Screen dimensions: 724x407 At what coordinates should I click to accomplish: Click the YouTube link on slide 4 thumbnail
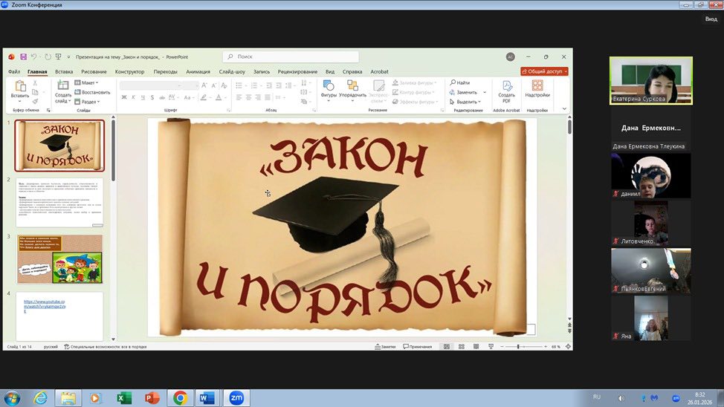point(45,305)
